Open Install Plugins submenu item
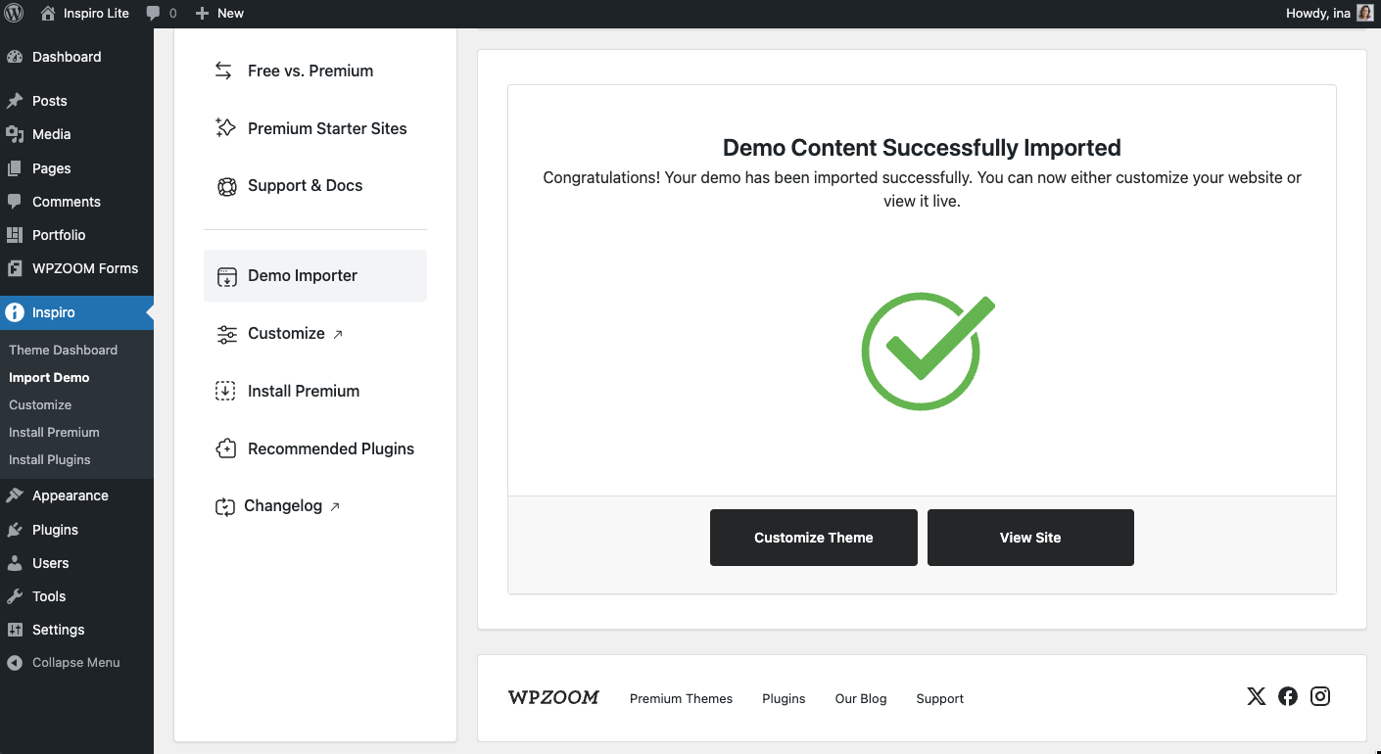Image resolution: width=1381 pixels, height=754 pixels. (x=49, y=459)
